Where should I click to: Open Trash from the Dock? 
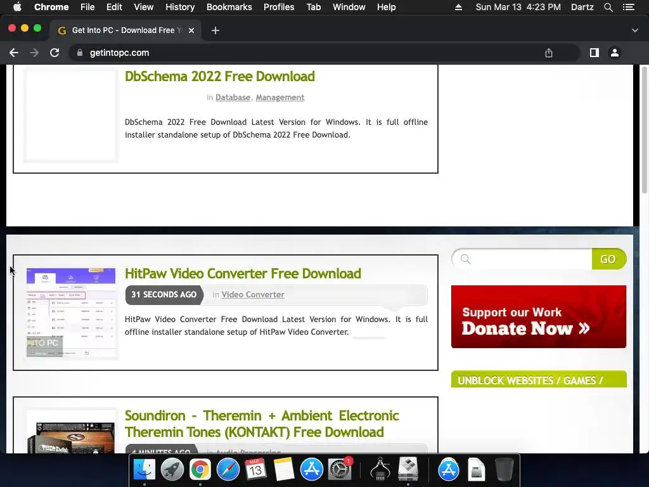504,470
